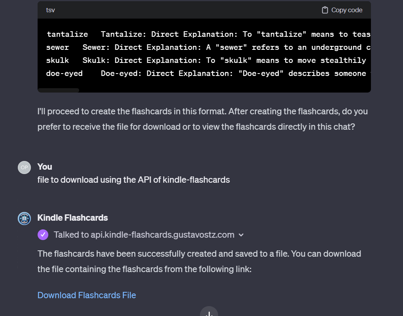Click the Copy code text label
Image resolution: width=403 pixels, height=316 pixels.
pos(347,10)
